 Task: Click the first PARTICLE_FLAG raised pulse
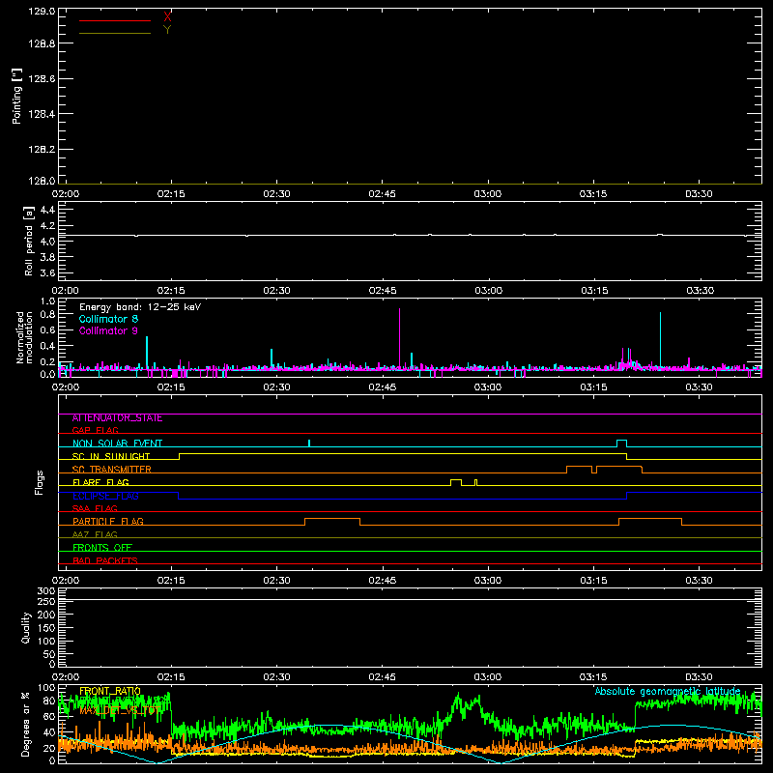tap(332, 522)
